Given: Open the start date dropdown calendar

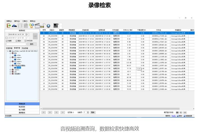Looking at the screenshot, I should pos(28,34).
